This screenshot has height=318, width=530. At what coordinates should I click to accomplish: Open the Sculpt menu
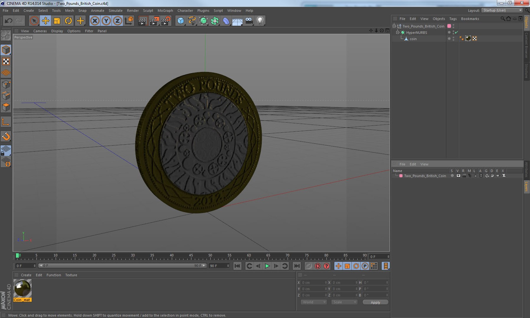coord(148,10)
